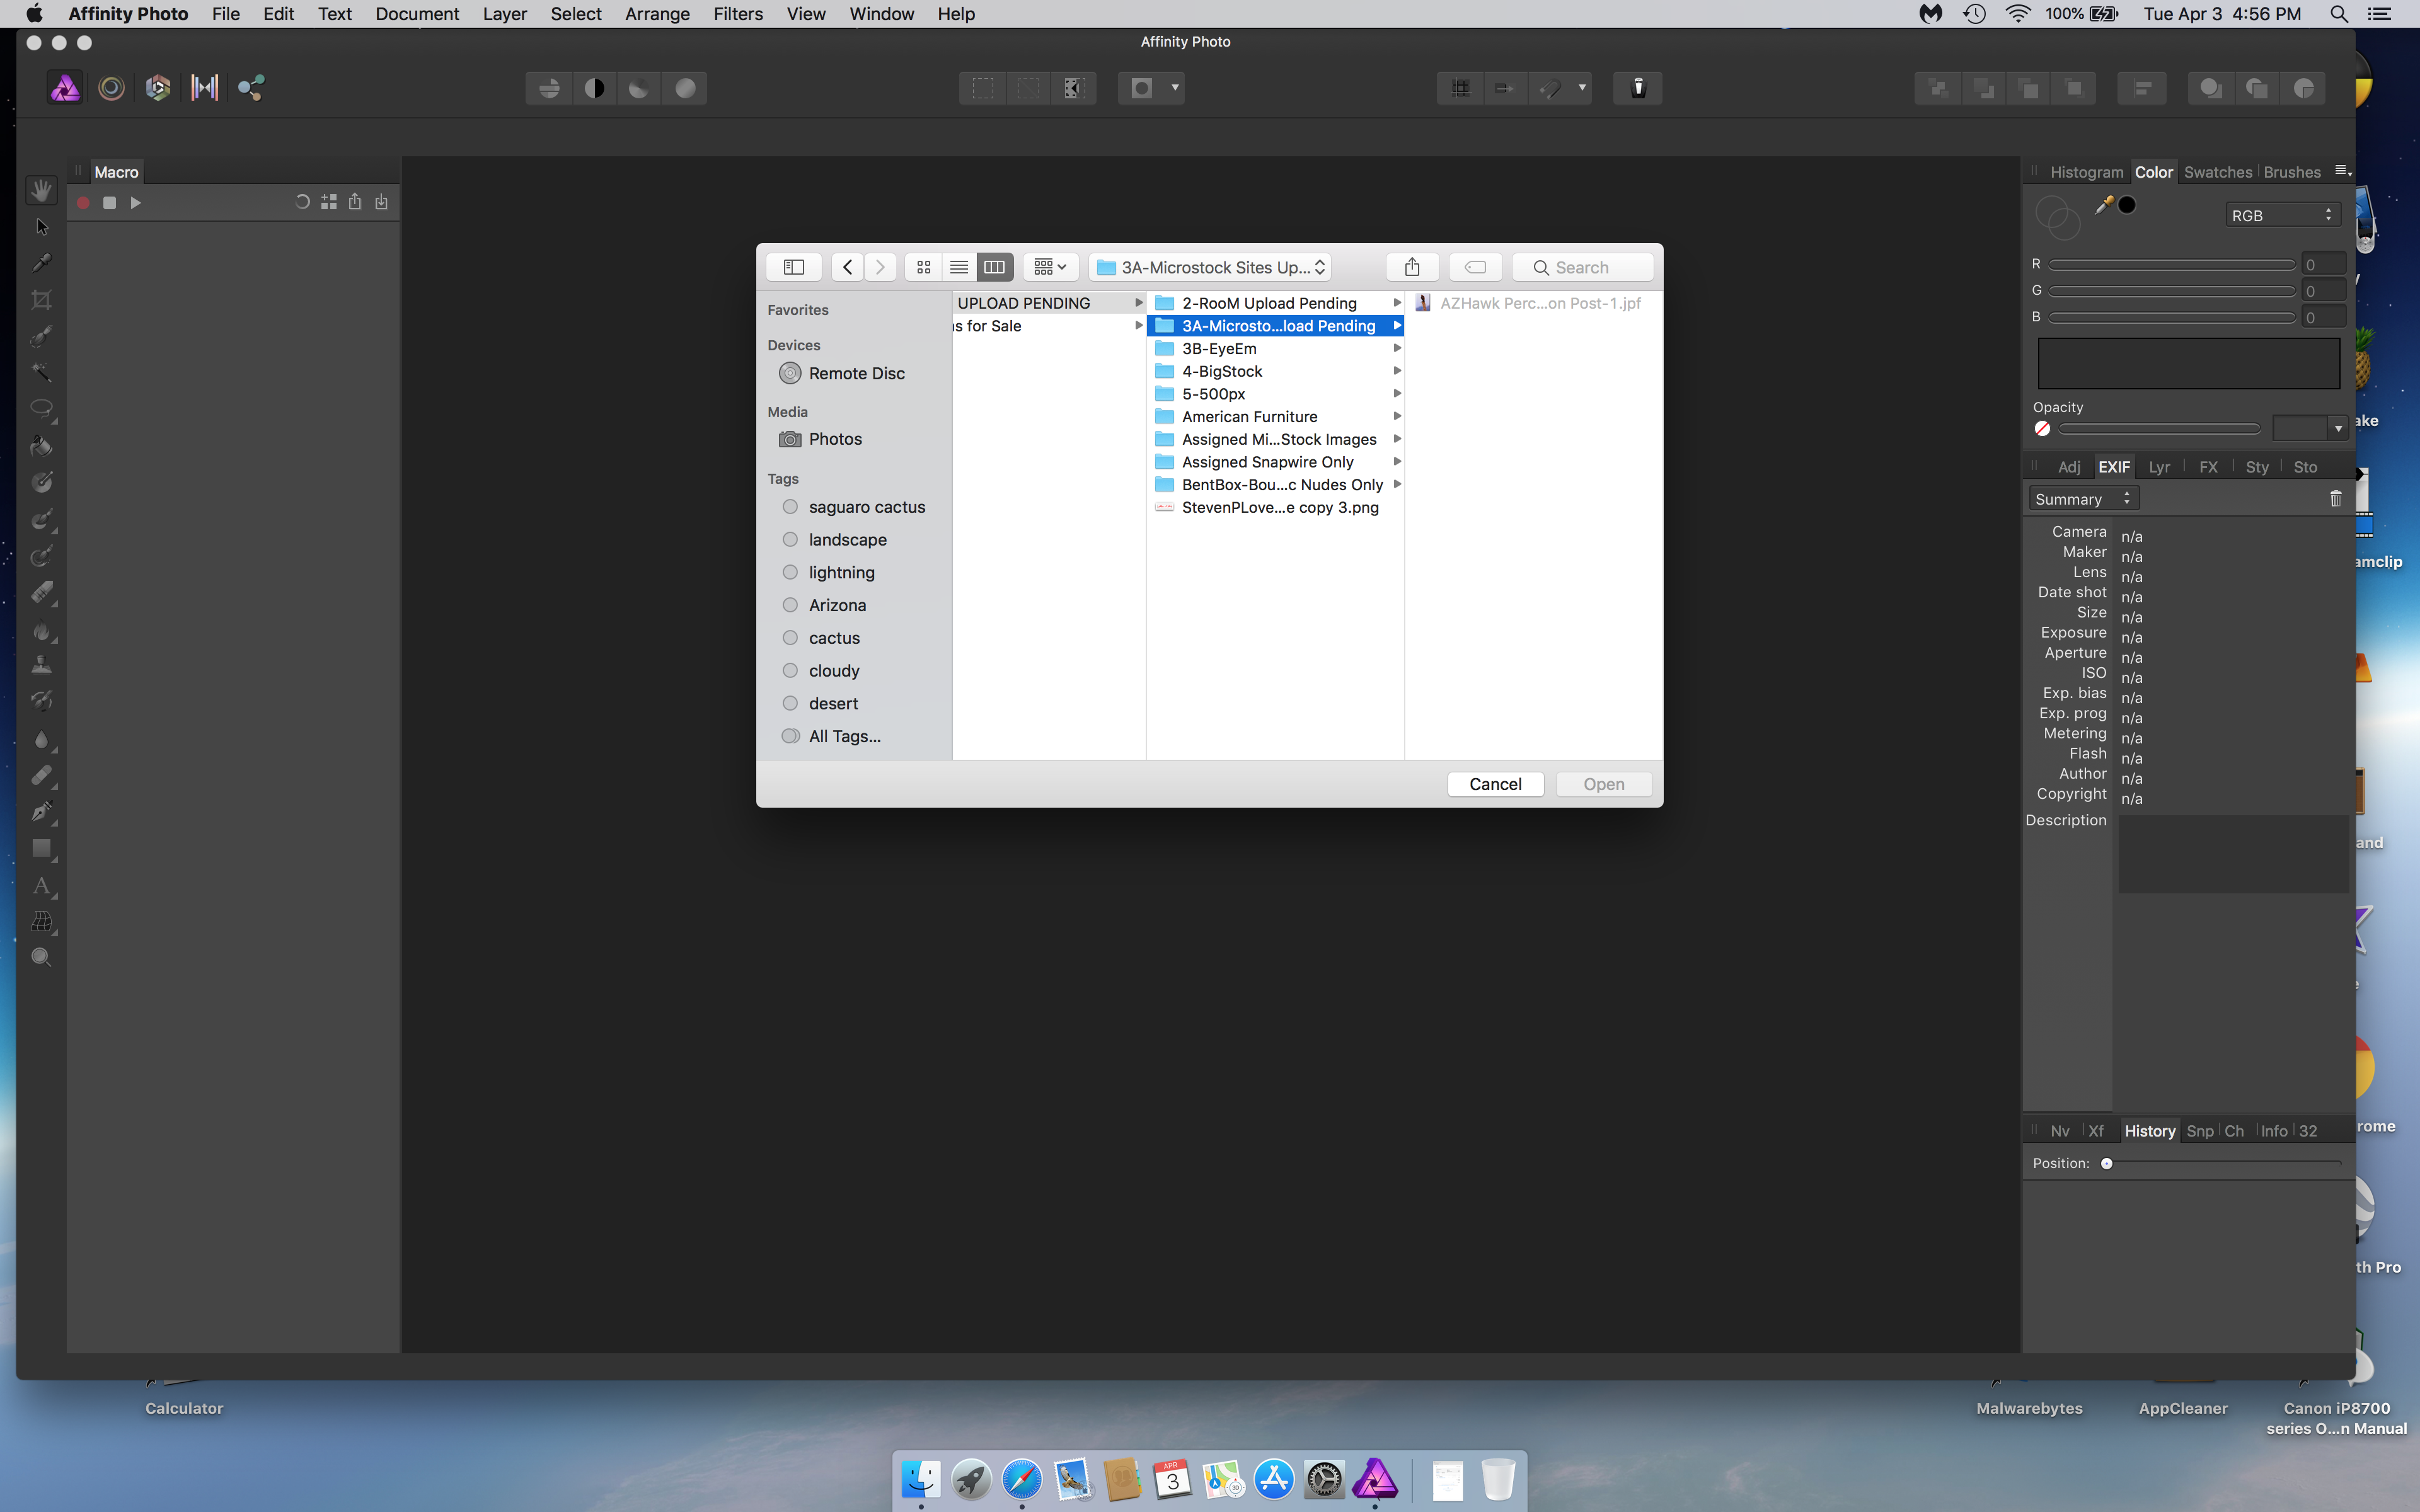Expand the American Furniture folder

pos(1396,416)
